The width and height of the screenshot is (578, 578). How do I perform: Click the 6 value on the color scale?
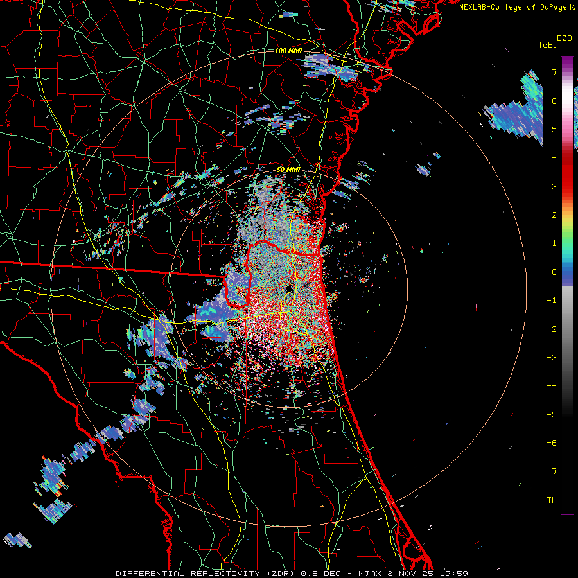554,101
